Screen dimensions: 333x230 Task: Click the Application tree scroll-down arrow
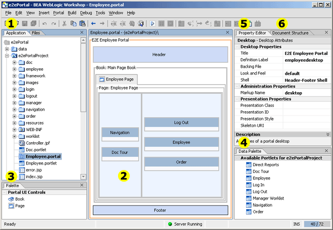tap(84, 177)
